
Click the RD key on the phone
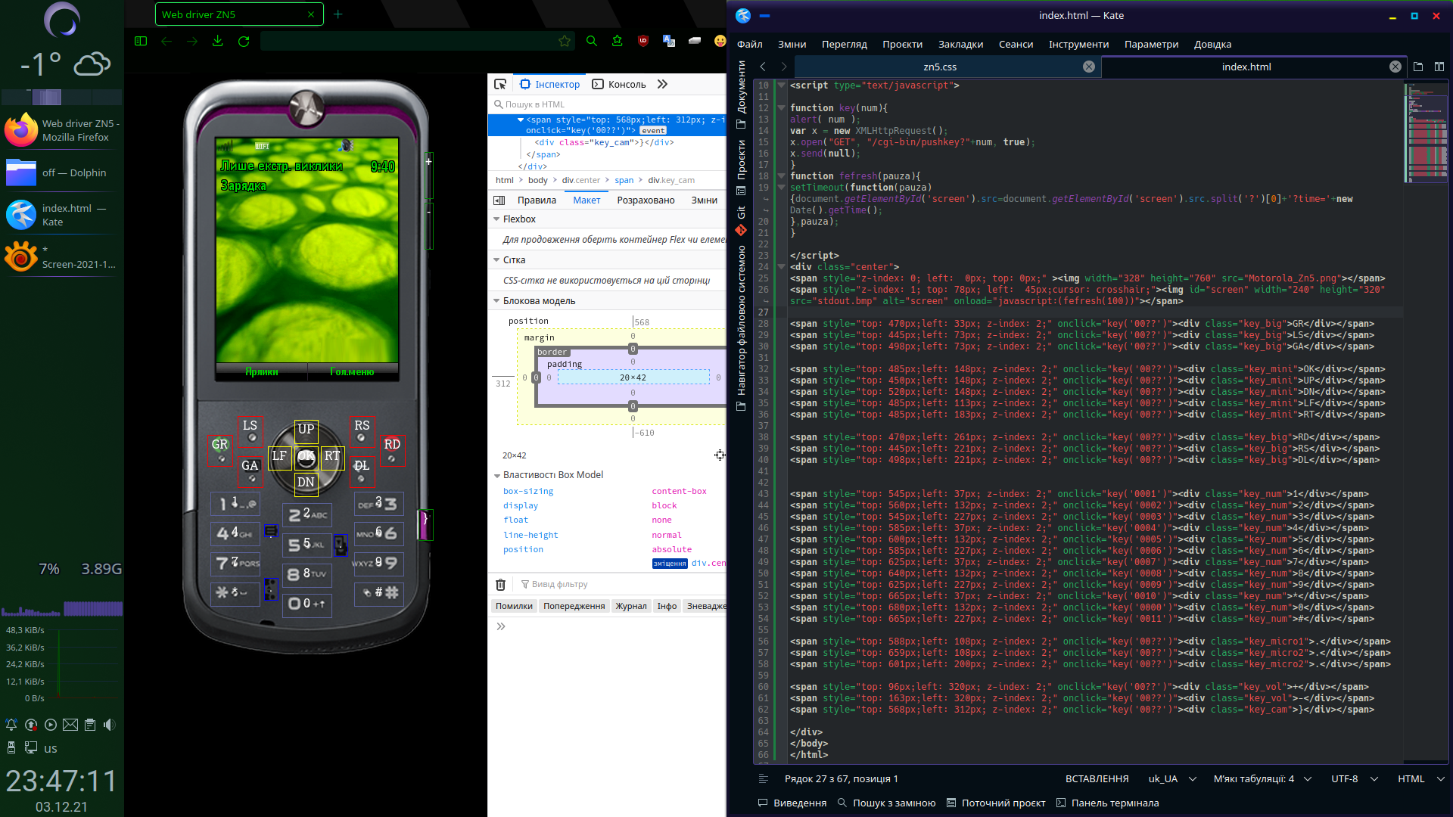pyautogui.click(x=391, y=450)
